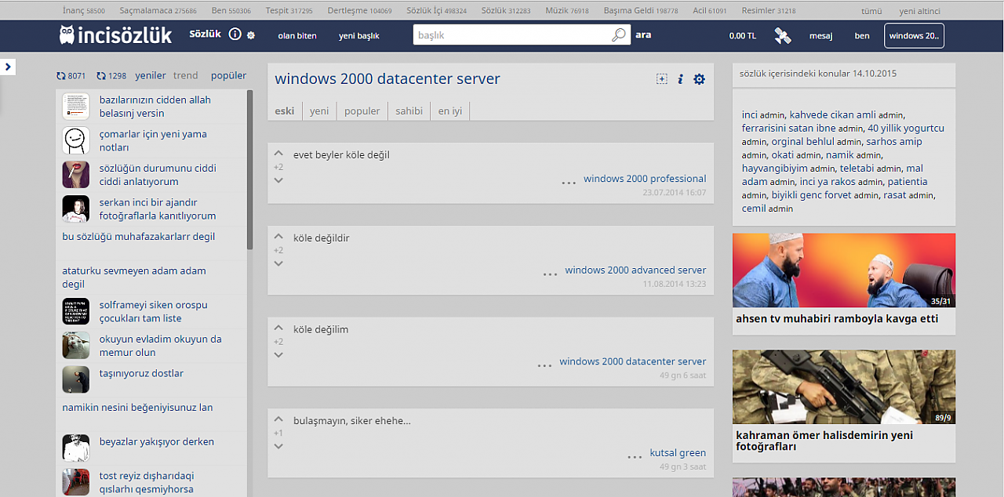Open topic 'taşınıyoruz dostlar'
The height and width of the screenshot is (497, 1004).
(x=141, y=373)
